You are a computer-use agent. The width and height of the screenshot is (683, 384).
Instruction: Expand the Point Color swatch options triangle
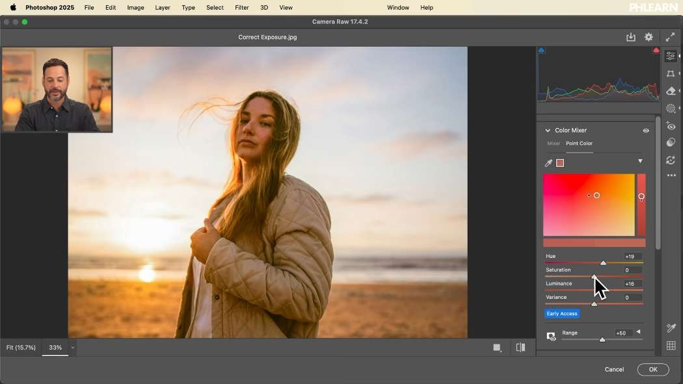[x=640, y=161]
